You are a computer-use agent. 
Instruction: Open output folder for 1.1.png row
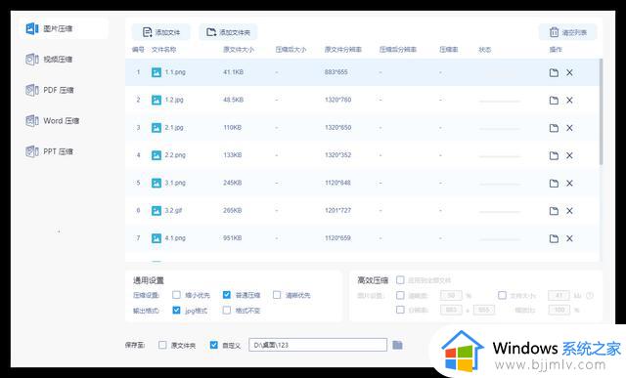[x=554, y=72]
